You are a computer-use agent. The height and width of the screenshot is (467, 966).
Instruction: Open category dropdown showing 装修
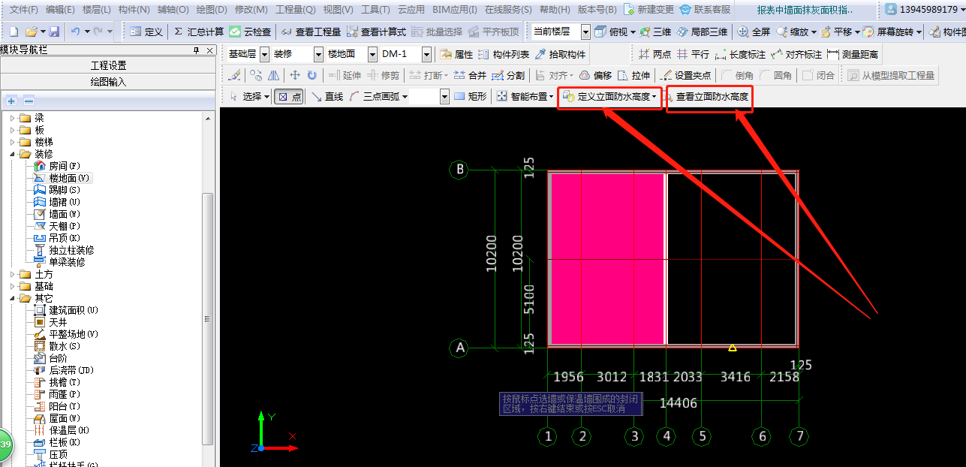coord(318,54)
